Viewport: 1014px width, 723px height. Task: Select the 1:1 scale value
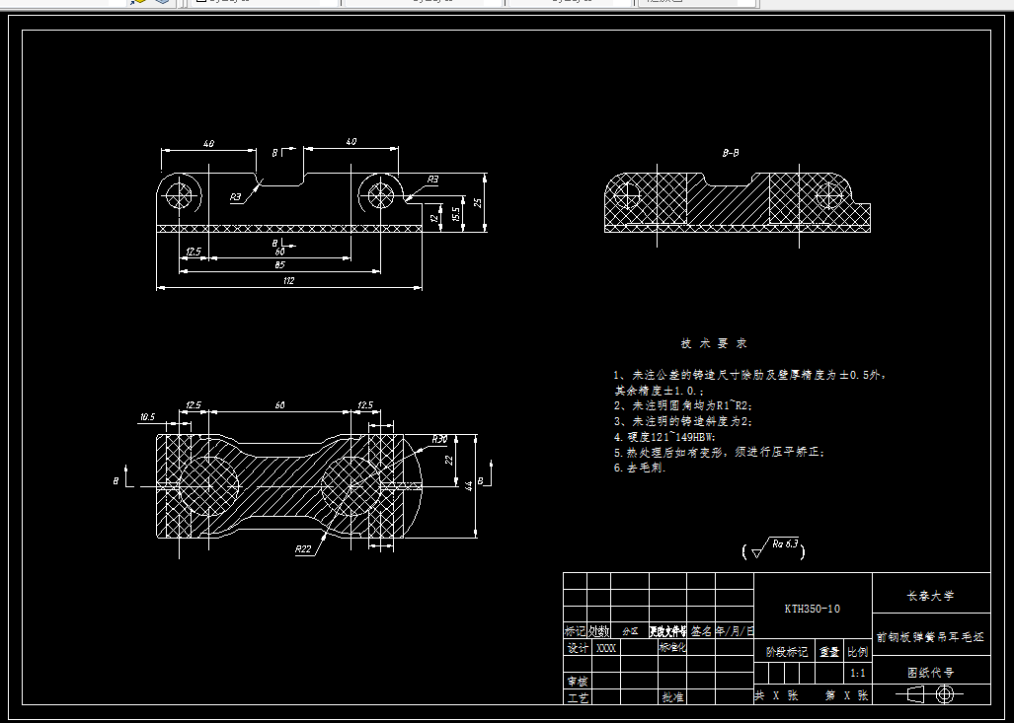(857, 674)
